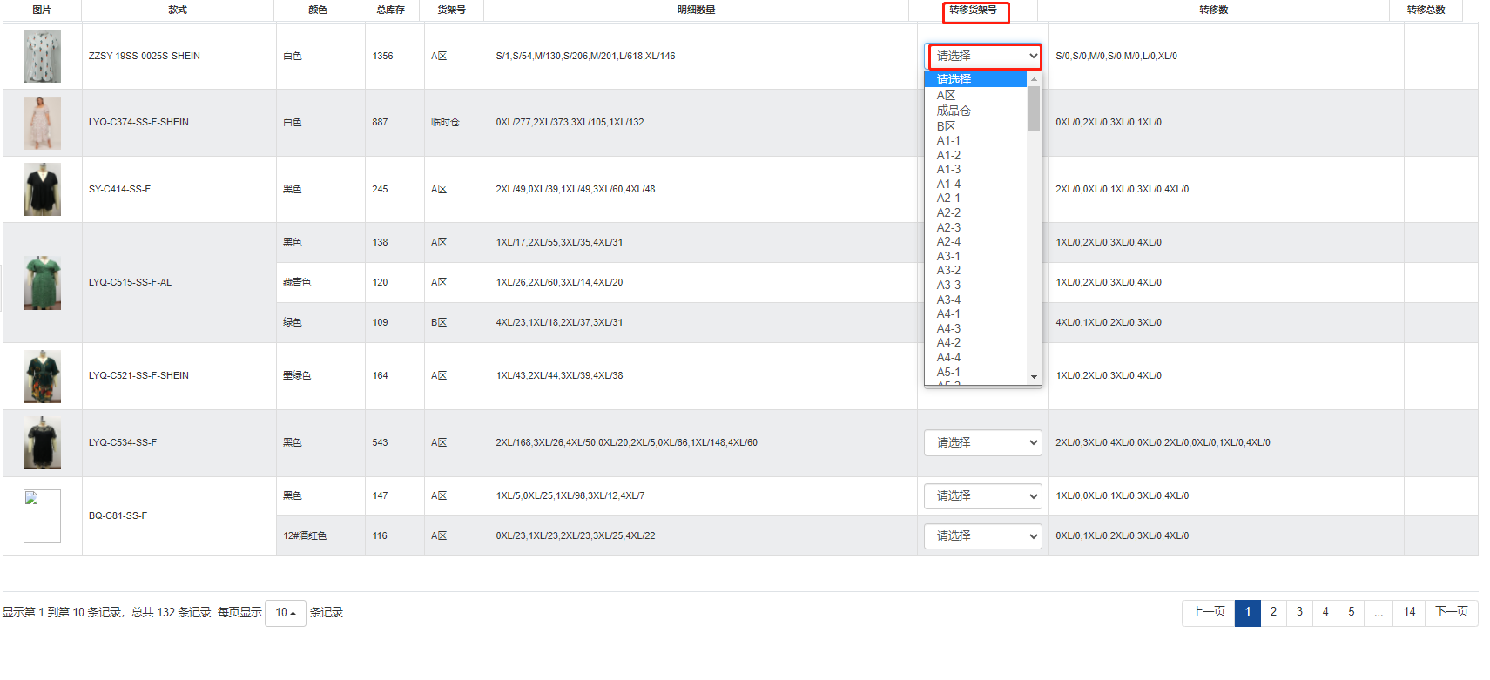Open the green dress image for LYQ-C515-SS-F-AL

coord(42,283)
